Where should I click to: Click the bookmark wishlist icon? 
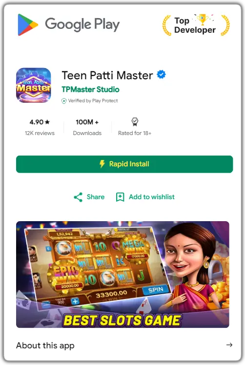click(120, 197)
